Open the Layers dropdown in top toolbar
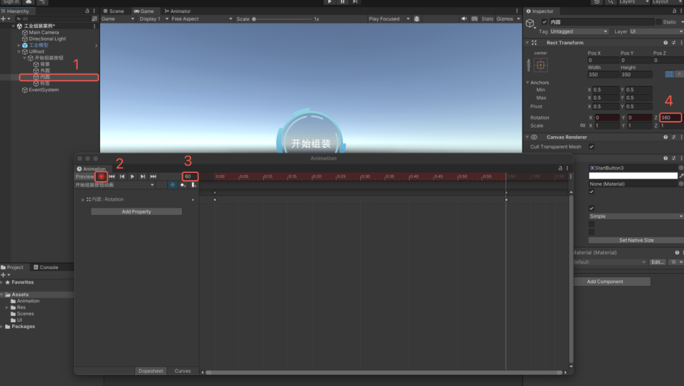Viewport: 684px width, 386px height. pyautogui.click(x=634, y=2)
